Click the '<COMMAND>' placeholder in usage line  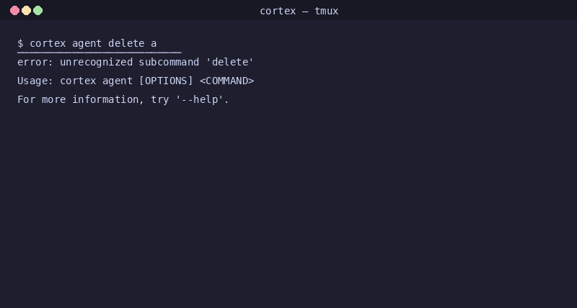[x=226, y=81]
